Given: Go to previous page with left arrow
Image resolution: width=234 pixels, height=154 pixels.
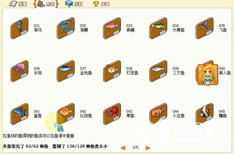Looking at the screenshot, I should (123, 148).
